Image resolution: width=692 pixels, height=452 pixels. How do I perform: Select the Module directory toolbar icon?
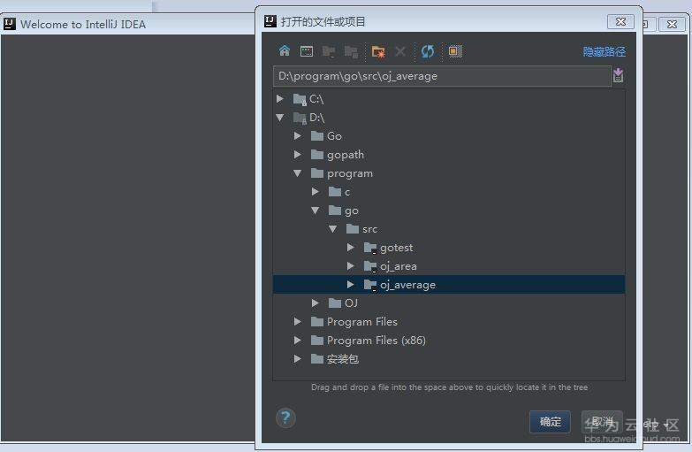351,51
